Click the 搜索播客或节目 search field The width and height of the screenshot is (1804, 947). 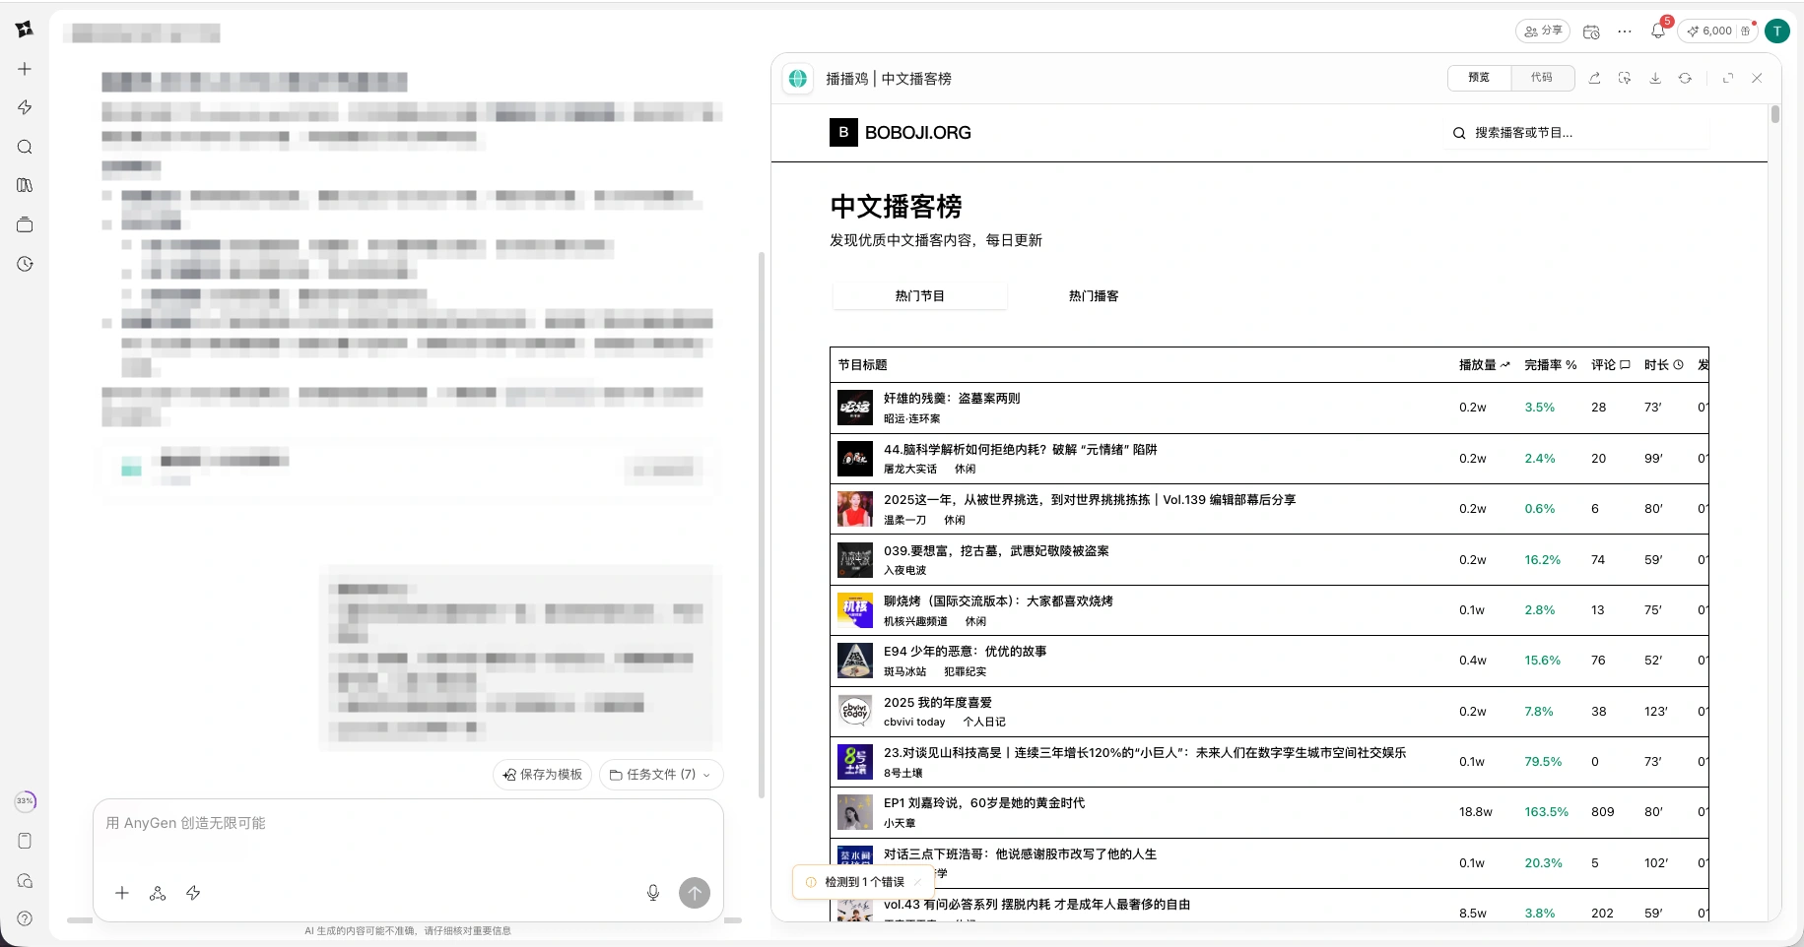[1576, 133]
